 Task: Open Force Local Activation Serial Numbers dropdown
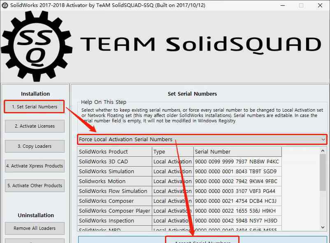click(202, 140)
